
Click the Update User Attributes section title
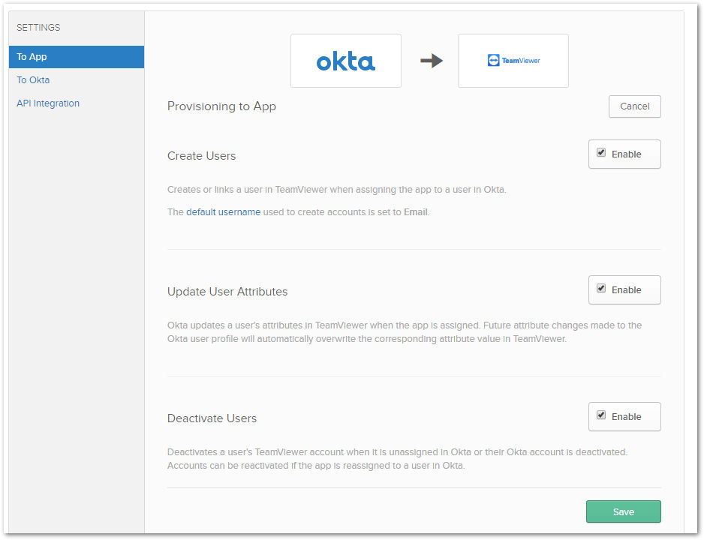click(227, 292)
